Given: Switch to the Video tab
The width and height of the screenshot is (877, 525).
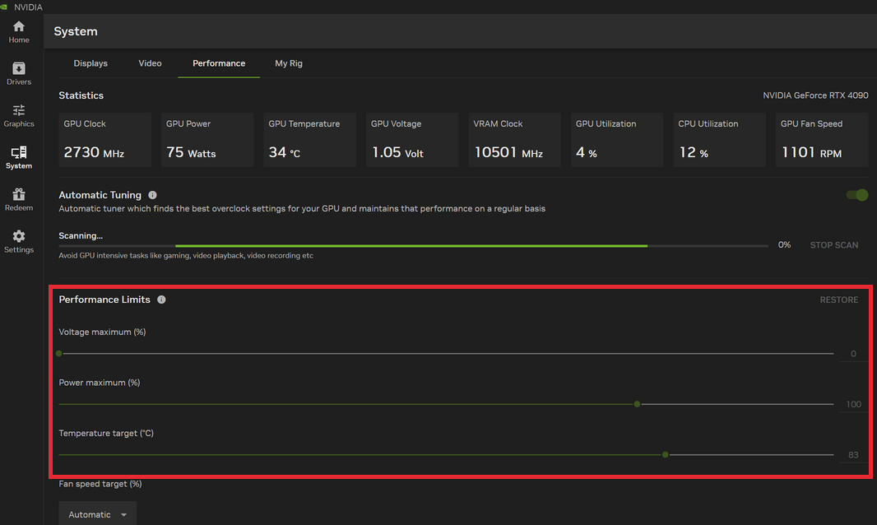Looking at the screenshot, I should (150, 63).
